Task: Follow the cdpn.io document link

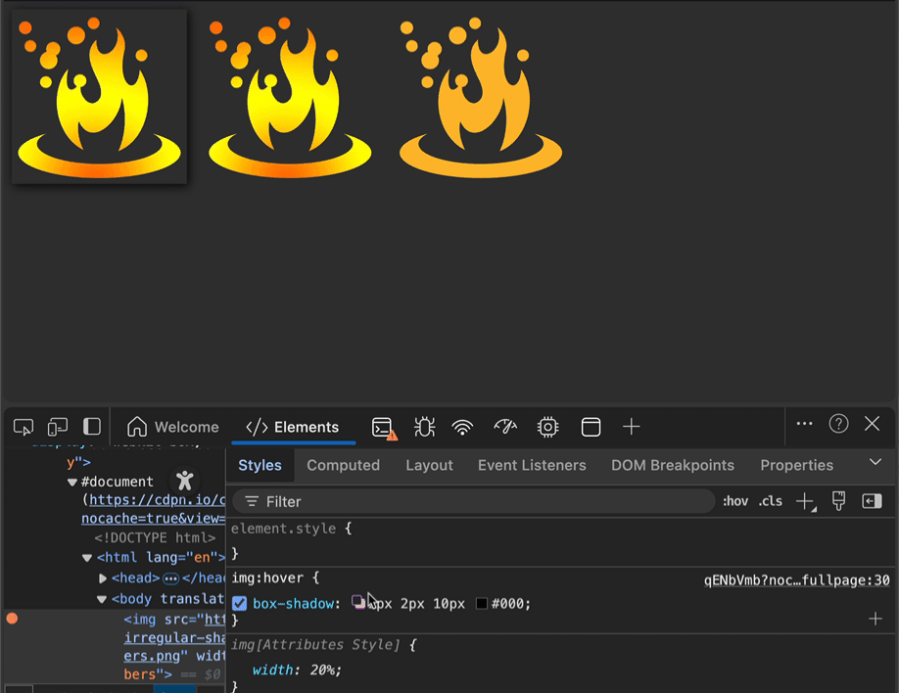Action: [x=155, y=499]
